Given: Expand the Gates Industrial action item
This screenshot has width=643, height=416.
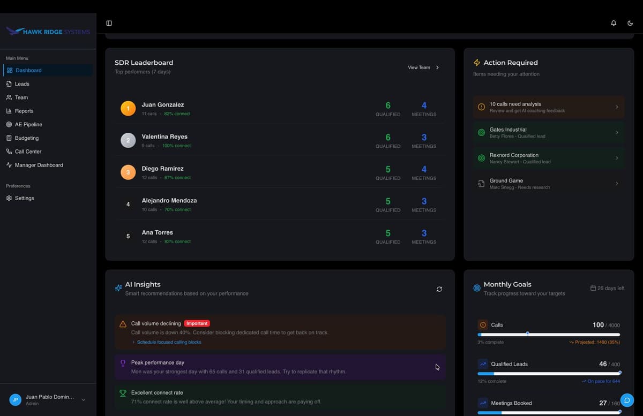Looking at the screenshot, I should coord(548,132).
